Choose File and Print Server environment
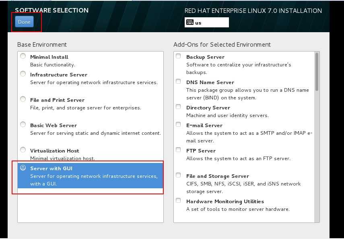 point(23,99)
